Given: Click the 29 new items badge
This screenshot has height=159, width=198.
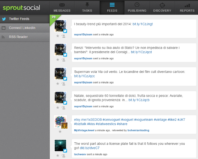Looking at the screenshot, I should point(54,18).
